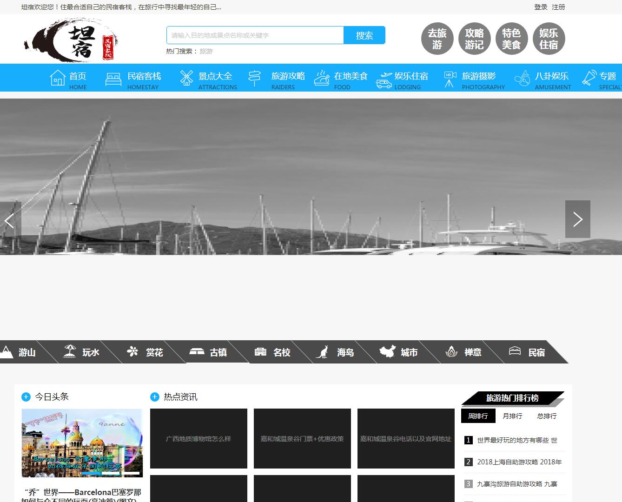Switch to the 月排行 ranking tab

click(x=512, y=416)
